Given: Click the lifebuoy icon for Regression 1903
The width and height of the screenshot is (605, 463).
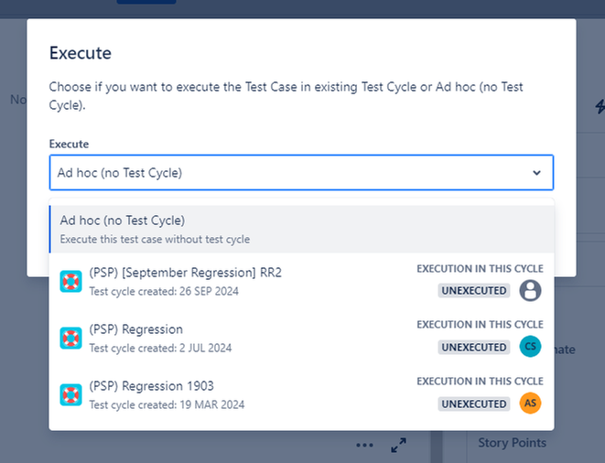Looking at the screenshot, I should point(70,394).
